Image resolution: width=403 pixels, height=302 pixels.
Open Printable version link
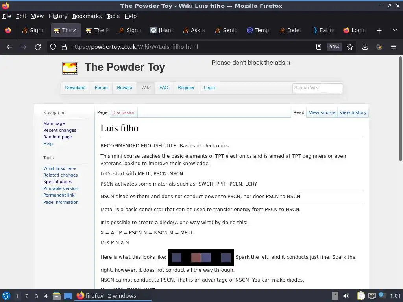[61, 188]
